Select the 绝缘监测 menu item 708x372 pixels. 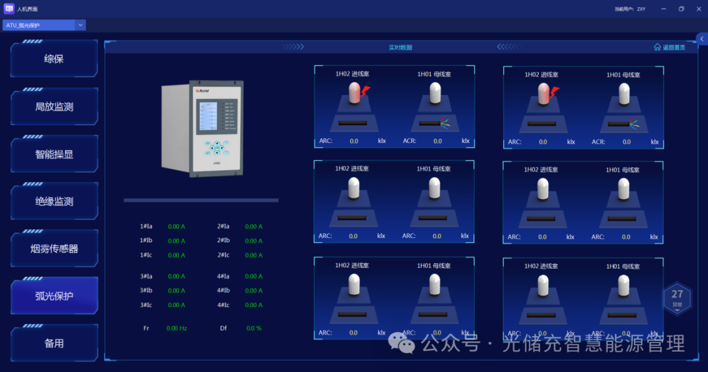tap(54, 202)
